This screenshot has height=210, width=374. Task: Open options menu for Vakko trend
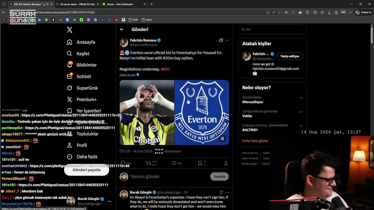click(301, 112)
